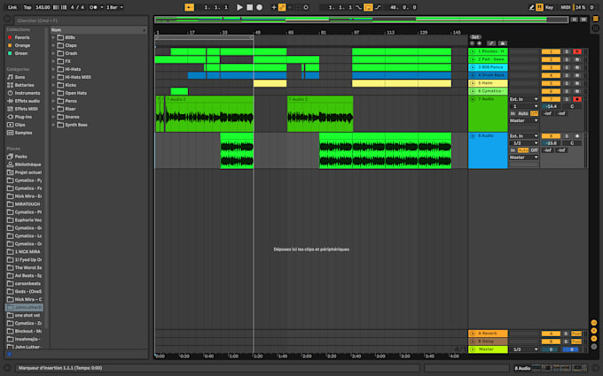Fold the 8 Audio track

click(x=473, y=136)
